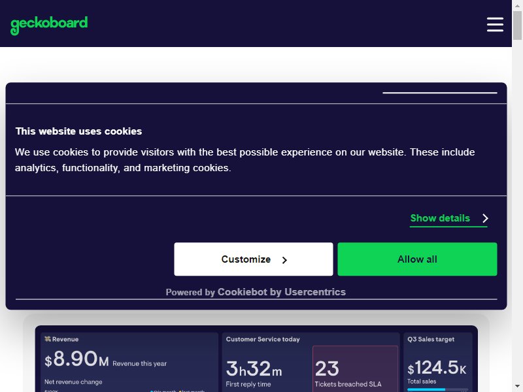The width and height of the screenshot is (523, 392).
Task: Click the Customize button
Action: click(x=254, y=259)
